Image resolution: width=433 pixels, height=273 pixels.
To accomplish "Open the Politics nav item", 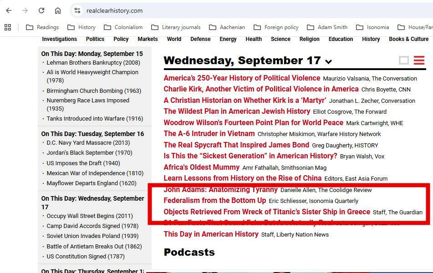I will click(95, 39).
